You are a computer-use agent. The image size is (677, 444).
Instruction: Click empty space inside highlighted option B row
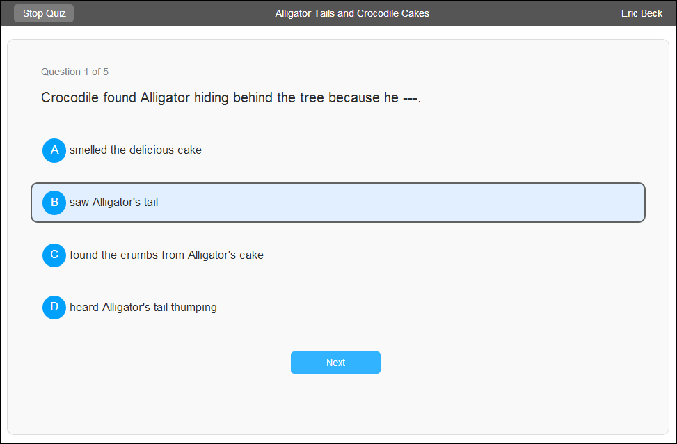(401, 203)
